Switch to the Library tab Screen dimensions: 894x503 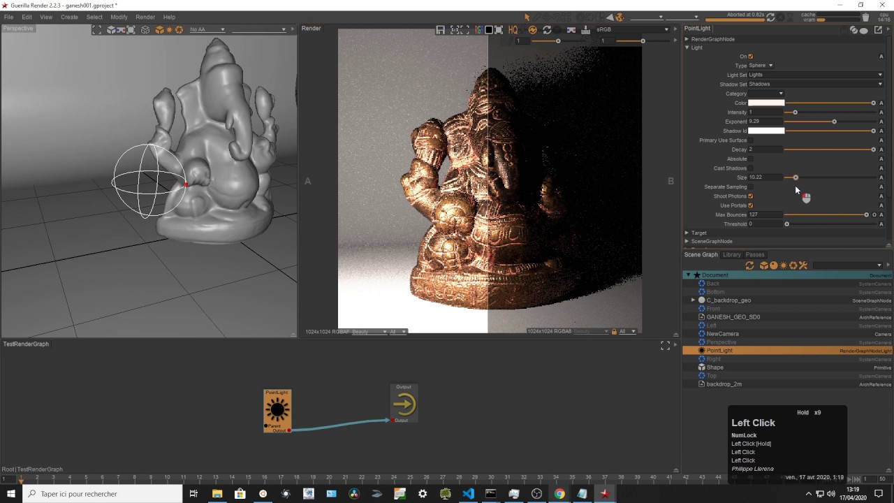(731, 255)
